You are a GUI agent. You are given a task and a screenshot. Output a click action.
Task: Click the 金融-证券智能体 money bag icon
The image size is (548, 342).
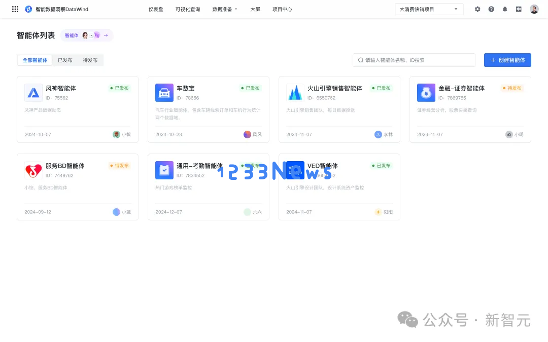pos(426,93)
